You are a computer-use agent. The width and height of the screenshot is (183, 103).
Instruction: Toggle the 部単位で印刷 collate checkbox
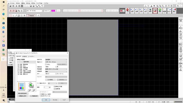[x=55, y=86]
